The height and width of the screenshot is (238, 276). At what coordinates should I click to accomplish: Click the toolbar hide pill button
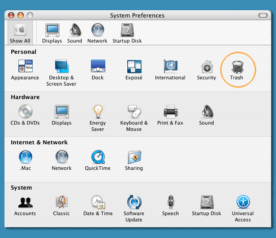(263, 15)
